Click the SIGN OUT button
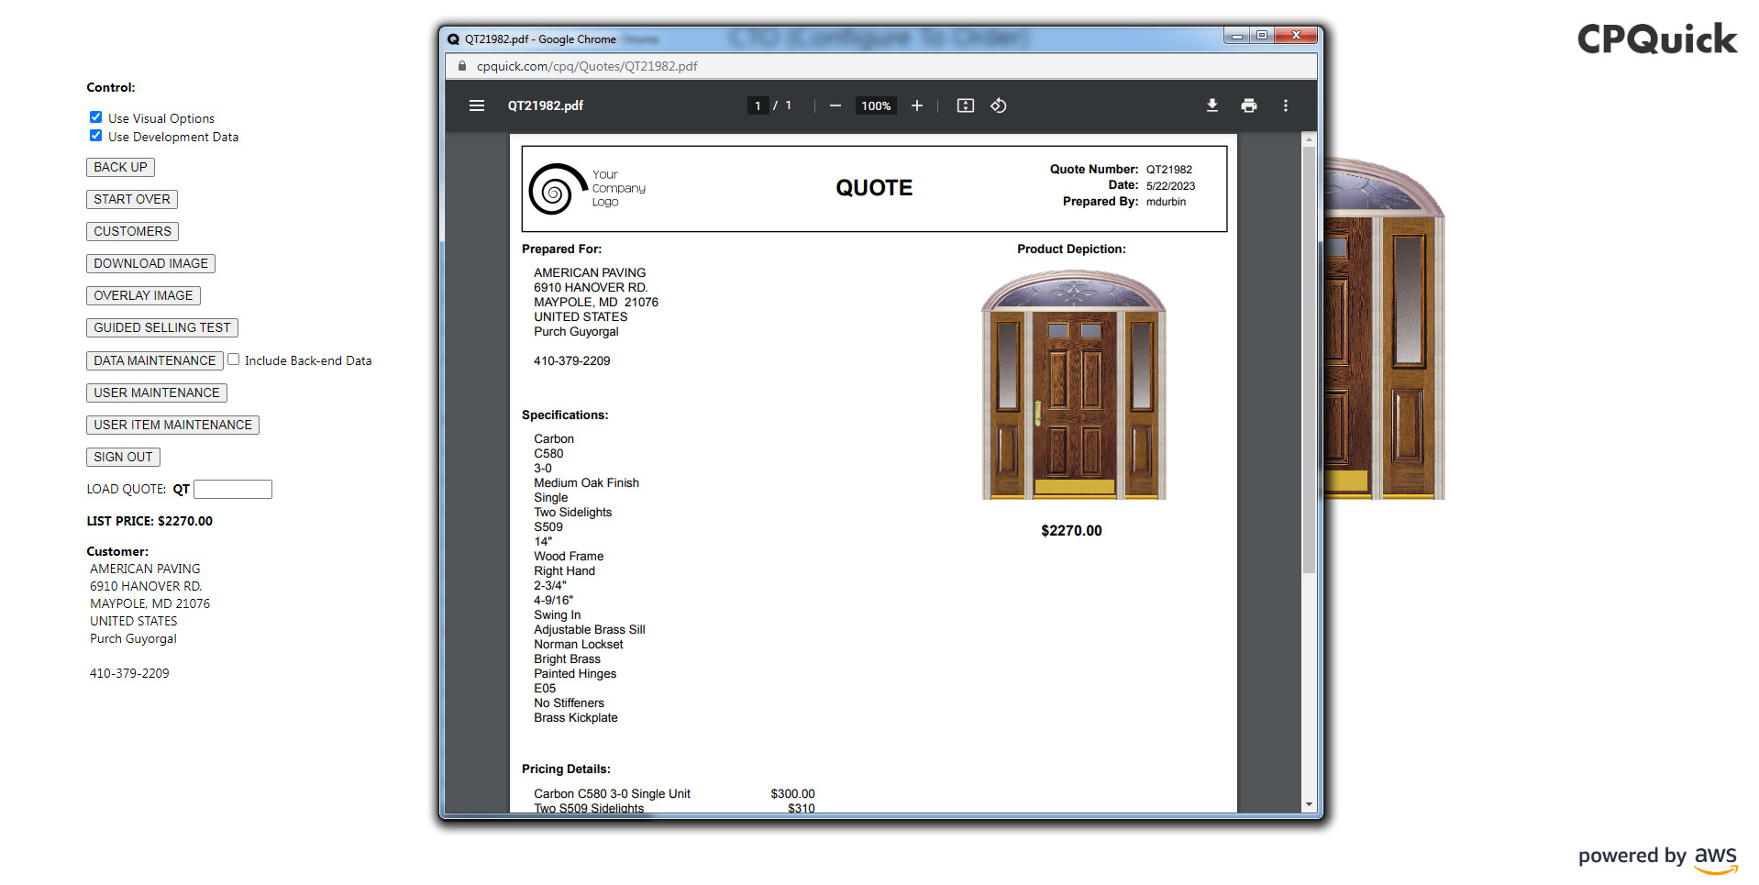 123,456
